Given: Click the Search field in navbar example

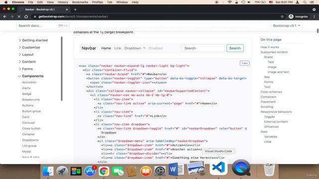Looking at the screenshot, I should (203, 48).
